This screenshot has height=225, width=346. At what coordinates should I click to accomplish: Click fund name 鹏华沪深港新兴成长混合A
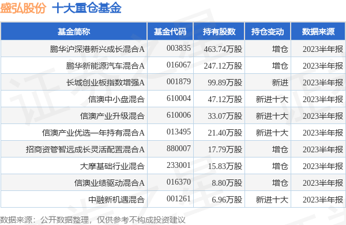tap(97, 49)
